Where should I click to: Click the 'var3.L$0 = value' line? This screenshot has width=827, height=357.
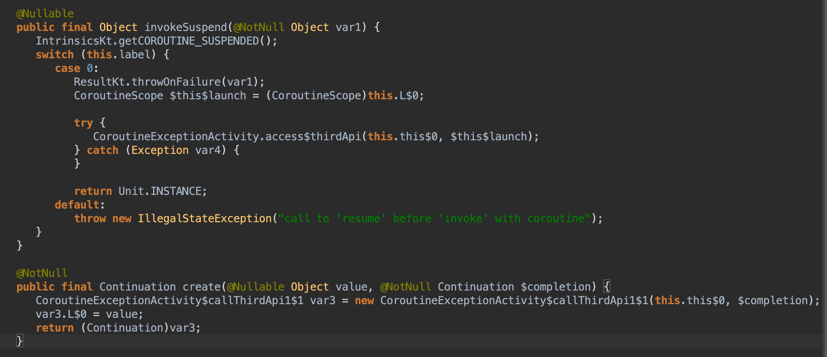pyautogui.click(x=89, y=314)
